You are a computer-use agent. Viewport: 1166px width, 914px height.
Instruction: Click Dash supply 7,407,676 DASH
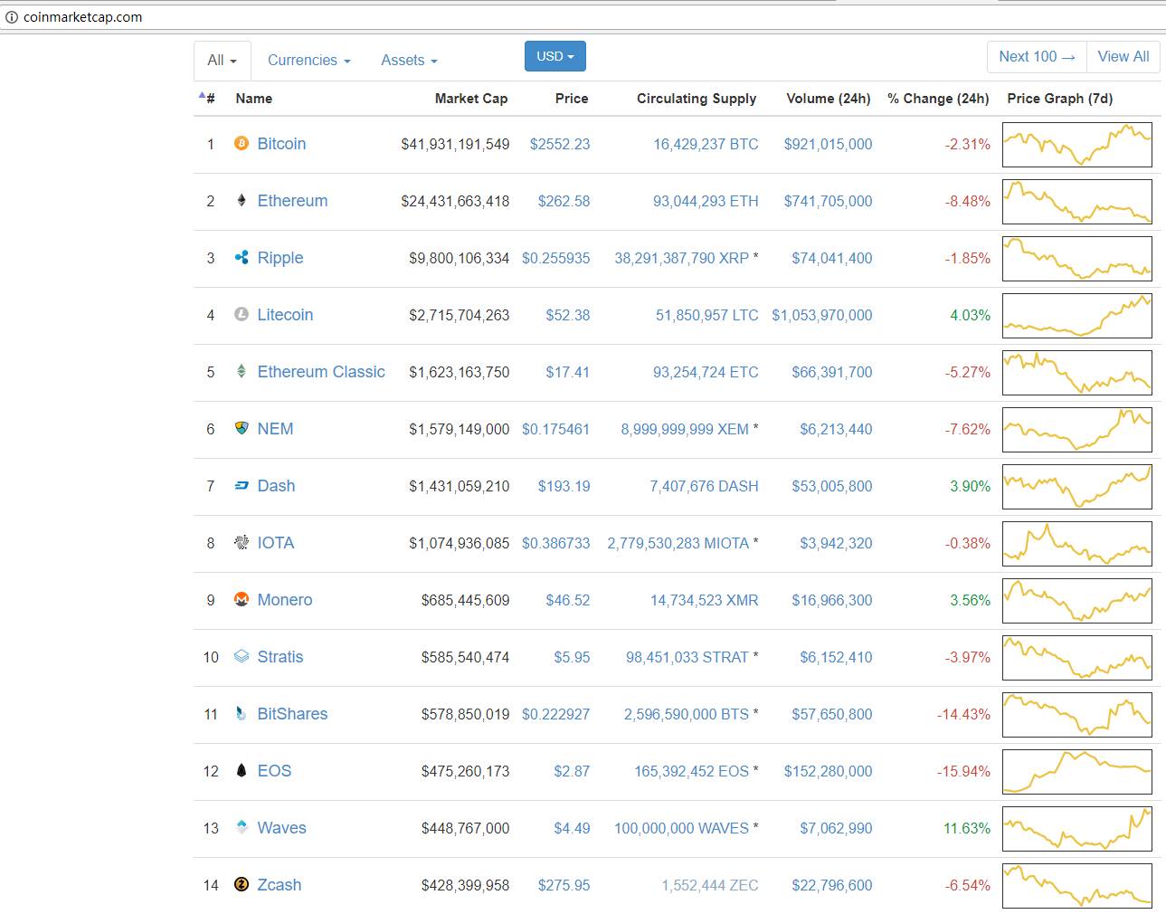click(704, 485)
